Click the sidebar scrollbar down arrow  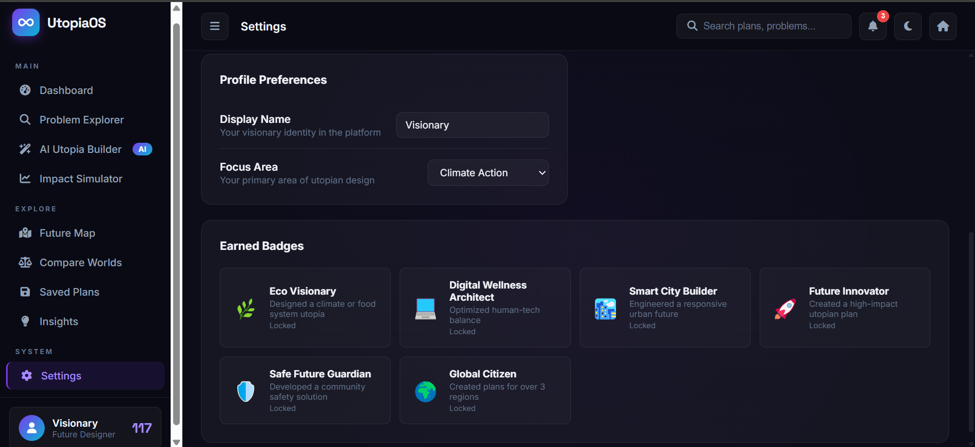click(177, 442)
